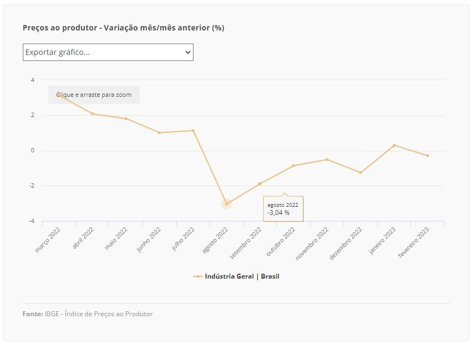The width and height of the screenshot is (474, 345).
Task: Select the dezembro 2022 data point
Action: coord(360,172)
